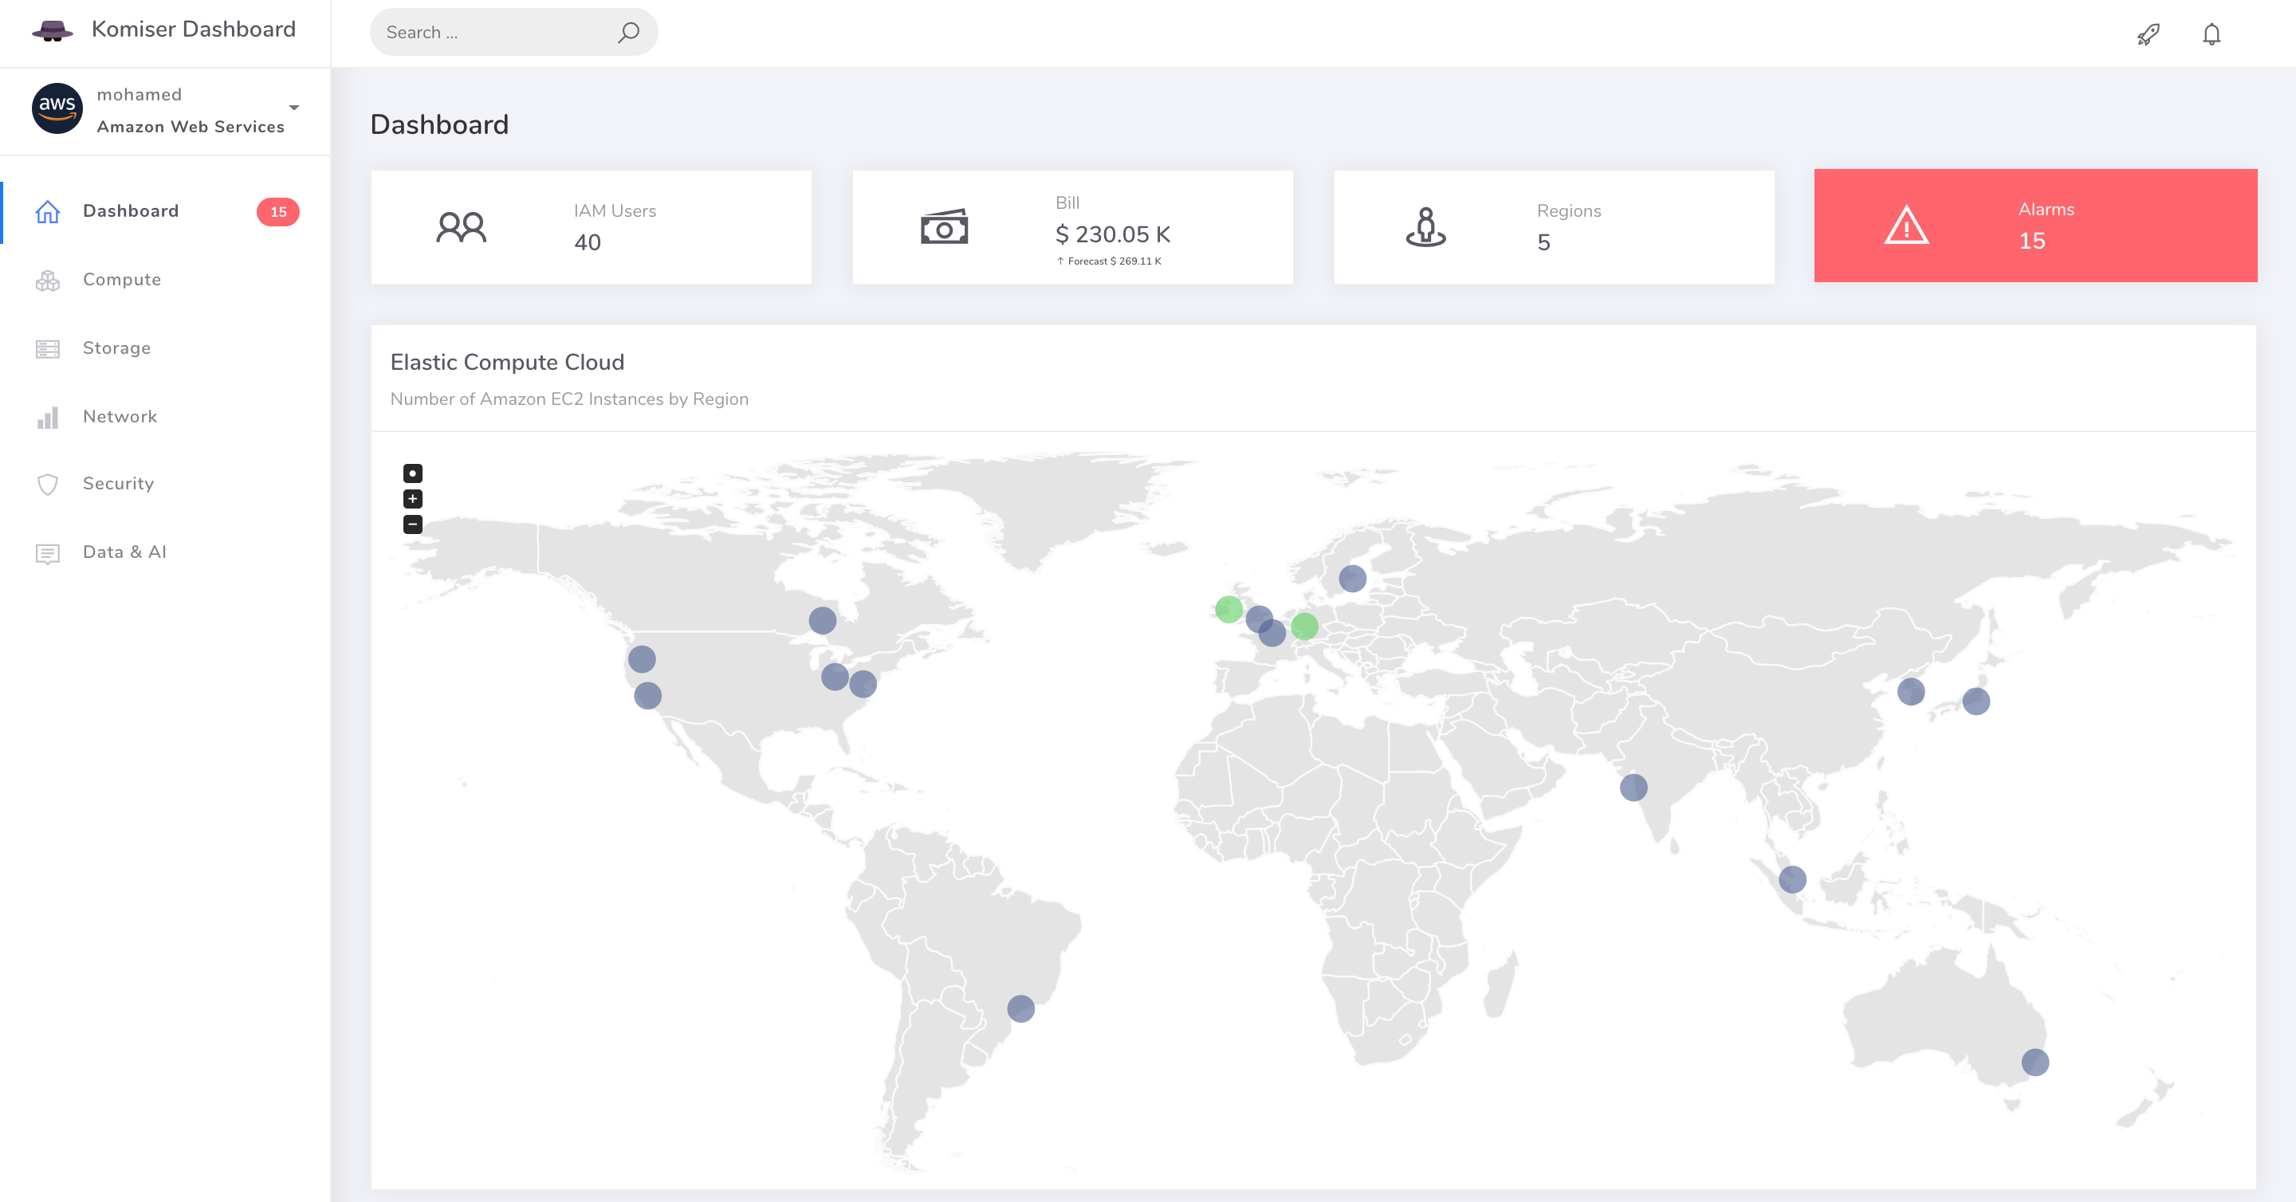The width and height of the screenshot is (2296, 1202).
Task: Open the Compute section
Action: pyautogui.click(x=122, y=280)
